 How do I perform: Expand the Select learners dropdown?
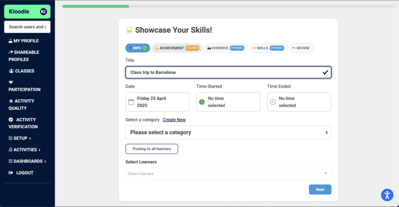(x=228, y=174)
